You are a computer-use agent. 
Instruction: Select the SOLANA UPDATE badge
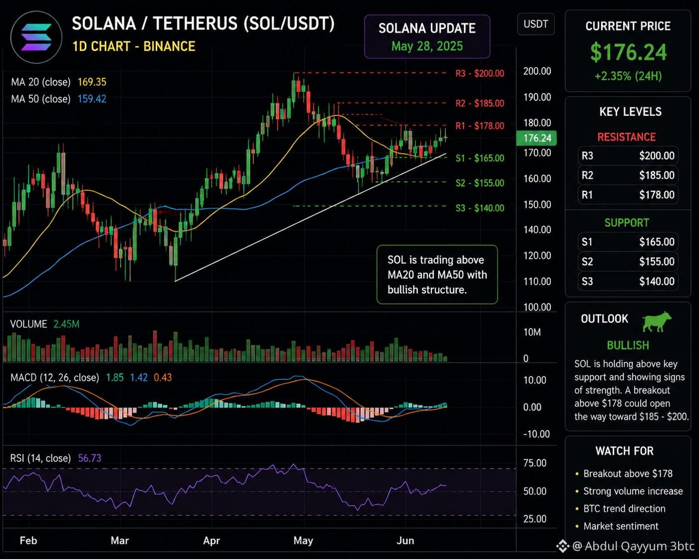pos(427,37)
